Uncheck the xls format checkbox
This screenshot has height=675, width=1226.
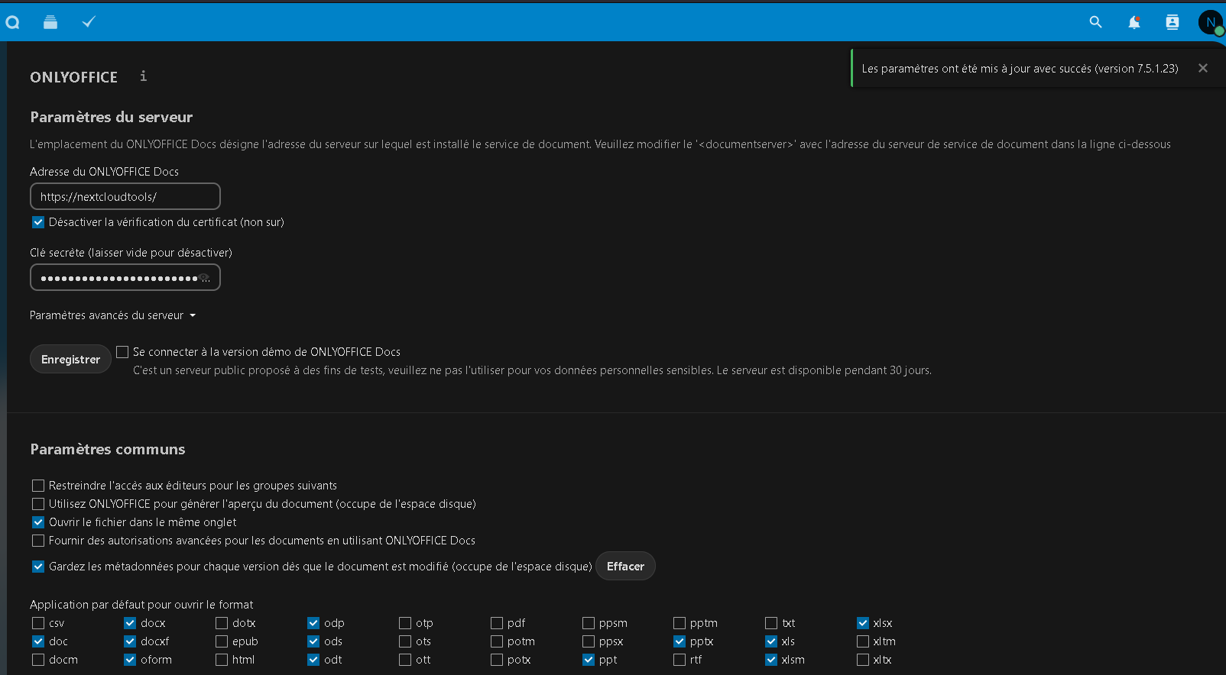point(771,641)
